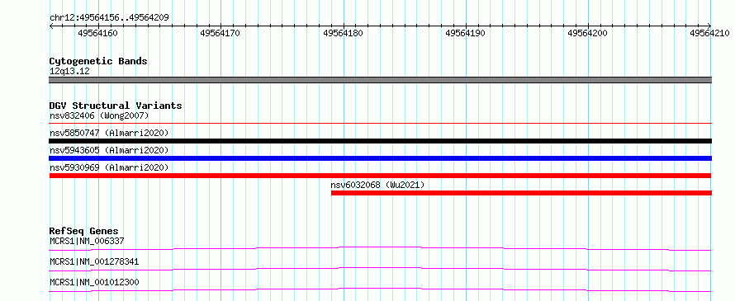This screenshot has width=735, height=301.
Task: Select the RefSeq Genes track title
Action: coord(84,231)
